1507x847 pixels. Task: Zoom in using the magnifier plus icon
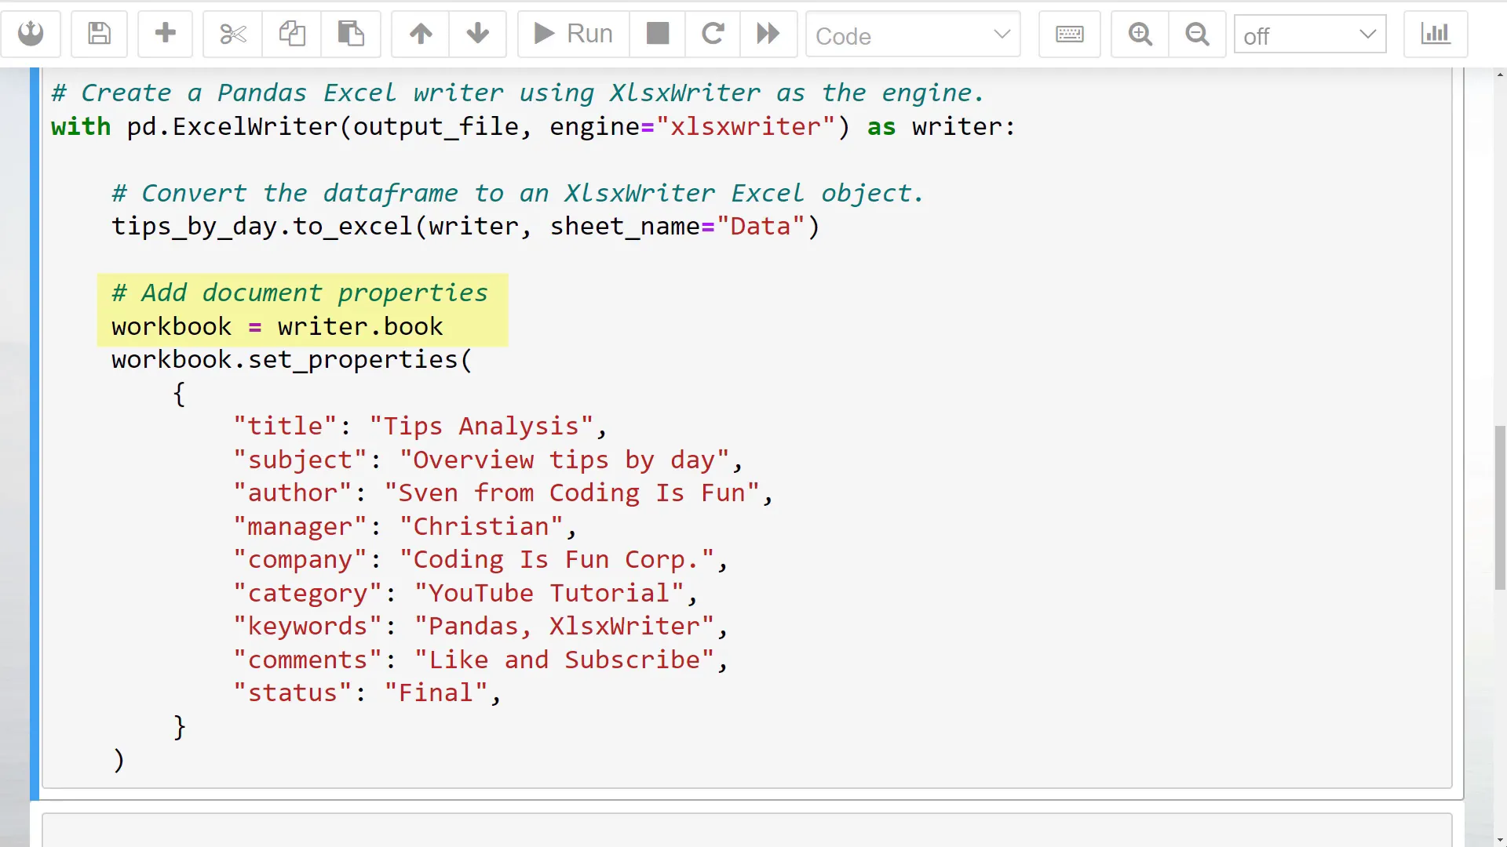1139,34
